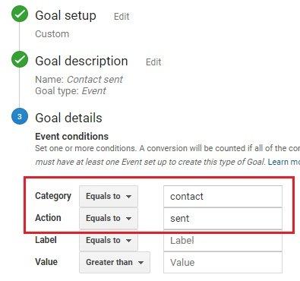Select the blue step 3 circle icon

click(20, 116)
